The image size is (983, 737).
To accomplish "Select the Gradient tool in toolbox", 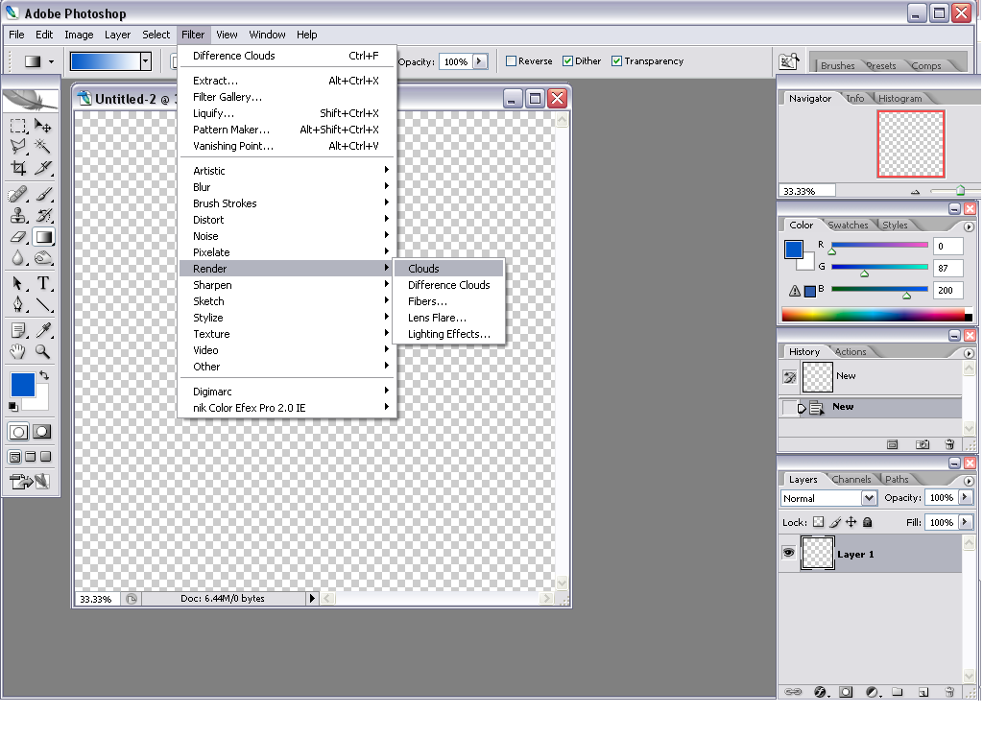I will point(43,237).
